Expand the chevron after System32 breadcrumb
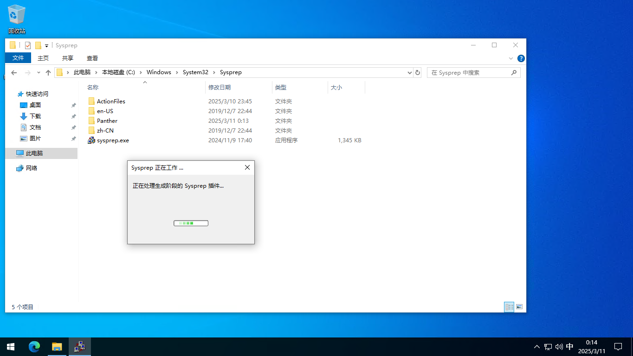This screenshot has height=356, width=633. point(214,72)
